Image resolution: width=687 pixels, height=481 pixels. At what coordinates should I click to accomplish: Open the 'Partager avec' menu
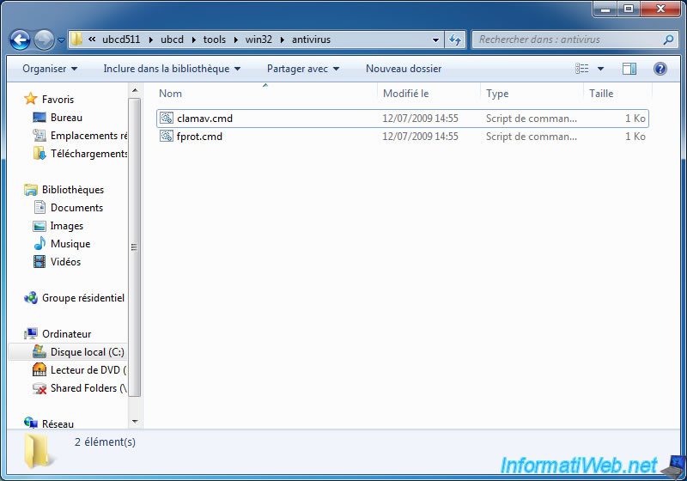coord(302,69)
